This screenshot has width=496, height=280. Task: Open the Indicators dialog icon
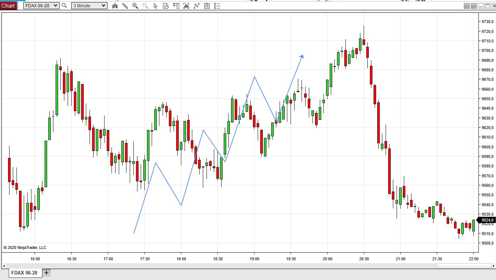point(197,5)
